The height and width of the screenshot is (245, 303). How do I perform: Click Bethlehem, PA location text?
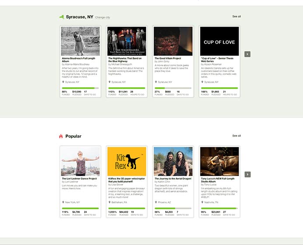click(119, 202)
